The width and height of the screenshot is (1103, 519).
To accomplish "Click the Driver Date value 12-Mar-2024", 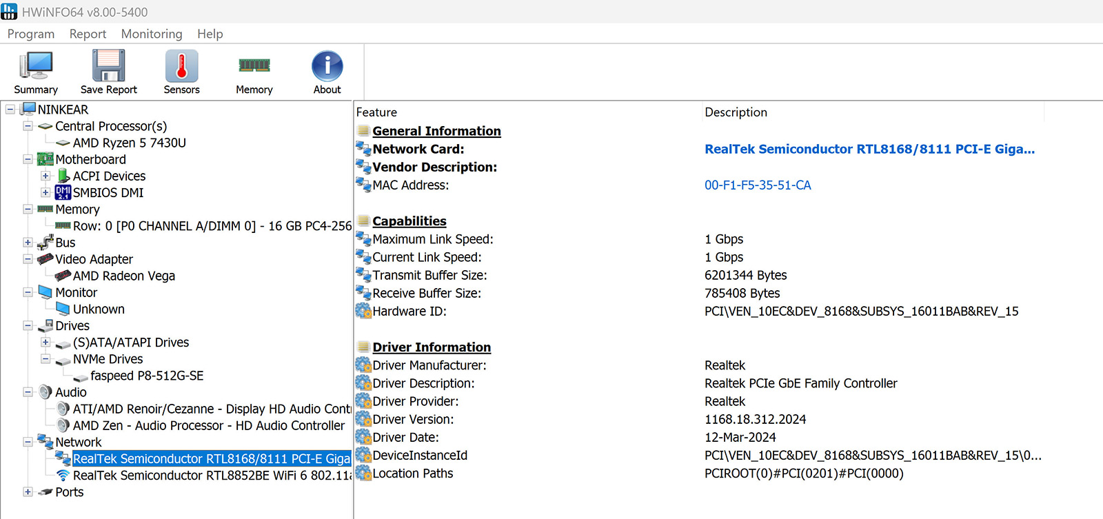I will click(x=740, y=437).
